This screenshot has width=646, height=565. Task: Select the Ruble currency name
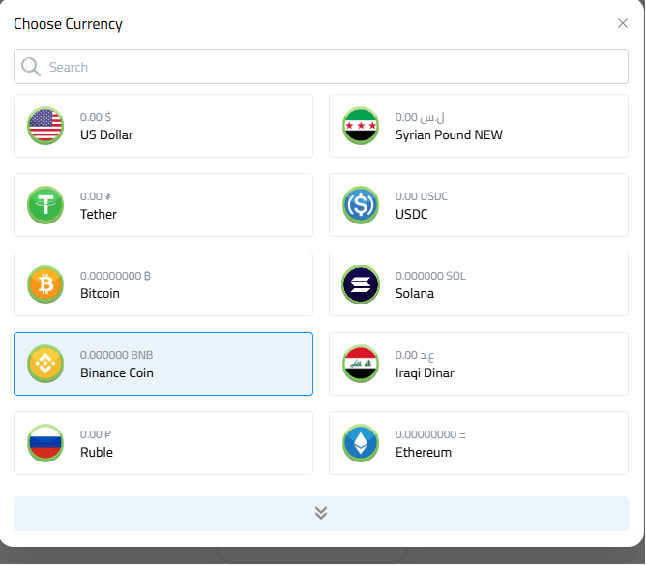point(97,452)
